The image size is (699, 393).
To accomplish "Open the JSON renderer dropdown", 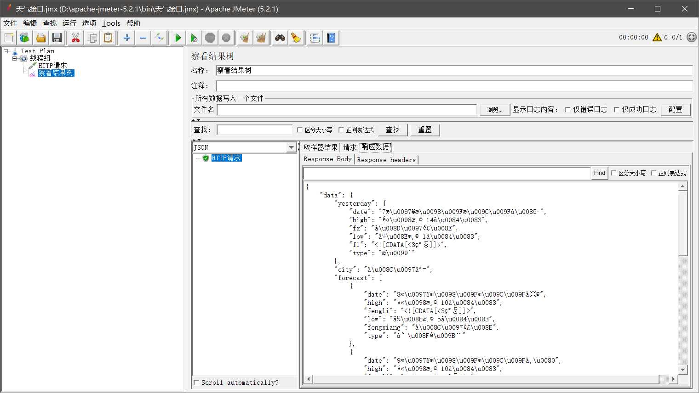I will pos(291,147).
